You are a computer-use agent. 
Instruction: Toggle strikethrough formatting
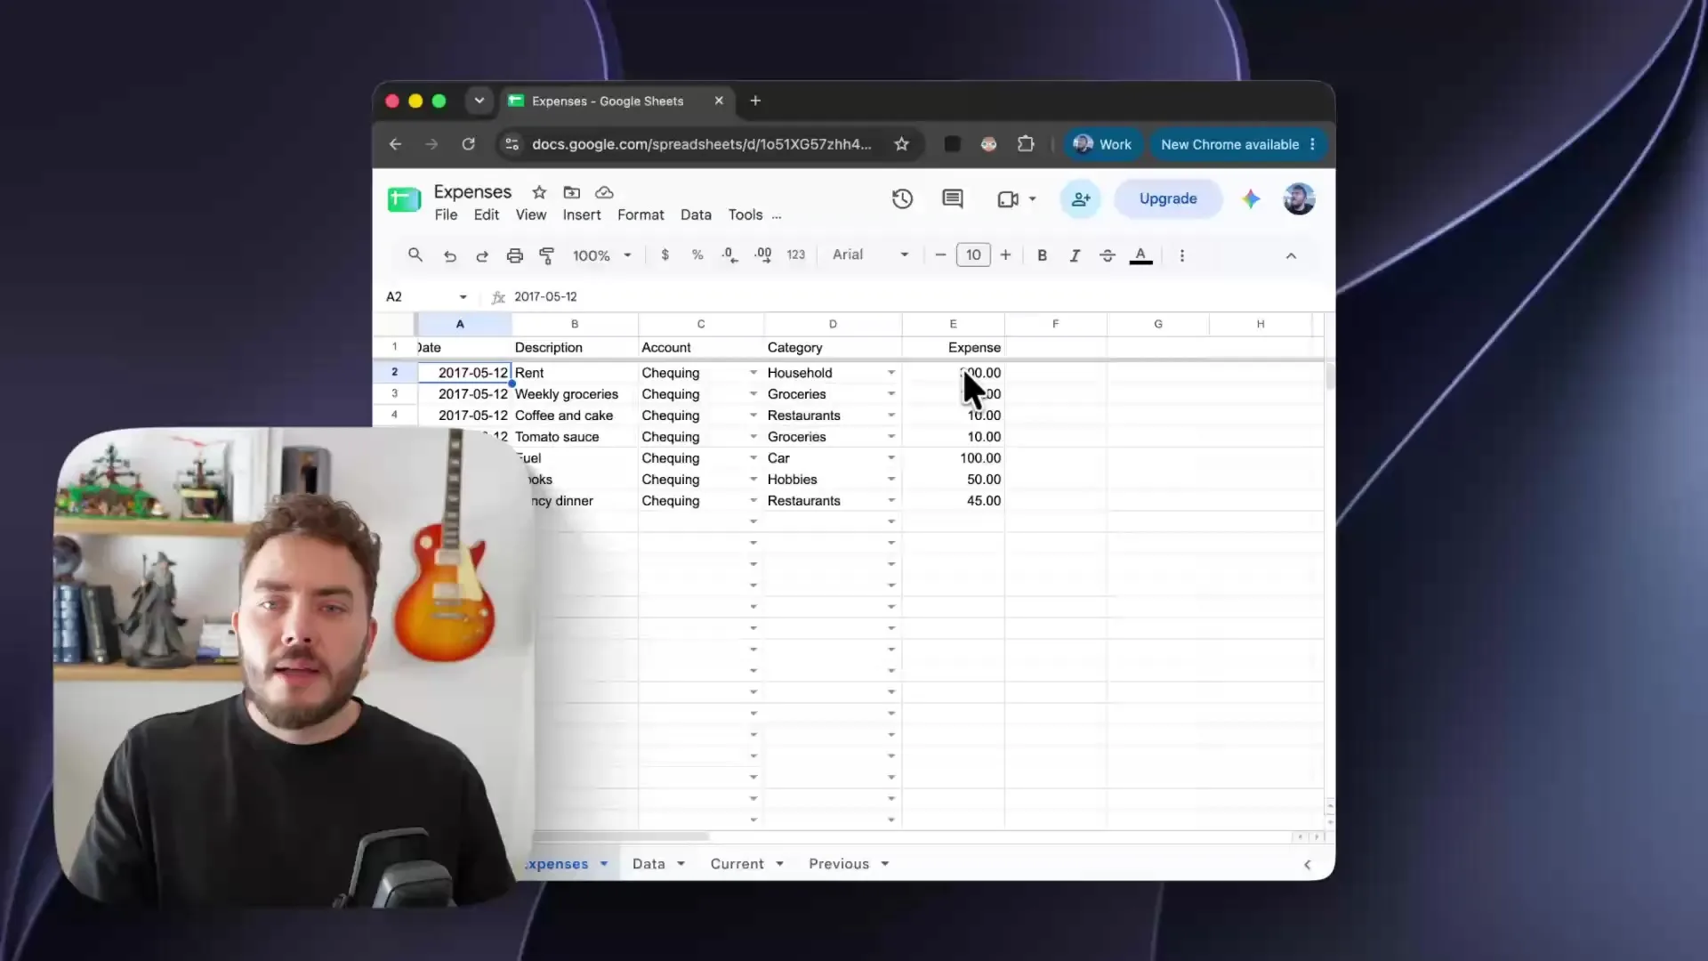pyautogui.click(x=1108, y=255)
